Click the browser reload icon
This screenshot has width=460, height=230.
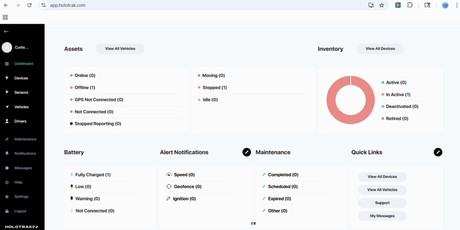29,5
